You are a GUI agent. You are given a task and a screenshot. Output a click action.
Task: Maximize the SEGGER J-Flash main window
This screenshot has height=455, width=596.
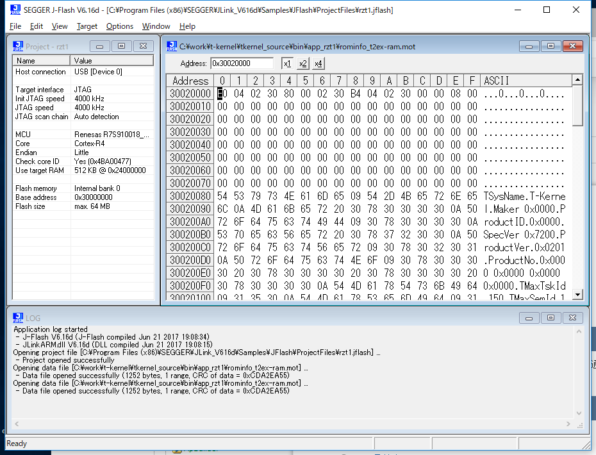(547, 10)
